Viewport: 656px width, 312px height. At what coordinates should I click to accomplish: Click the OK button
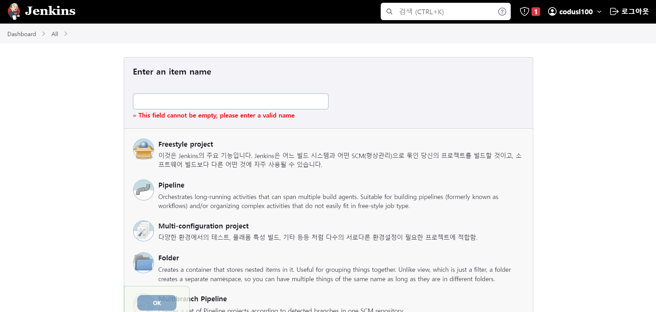(x=157, y=303)
